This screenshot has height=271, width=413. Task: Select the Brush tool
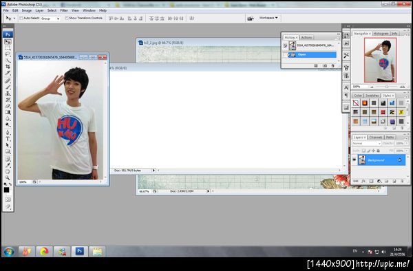pos(8,87)
